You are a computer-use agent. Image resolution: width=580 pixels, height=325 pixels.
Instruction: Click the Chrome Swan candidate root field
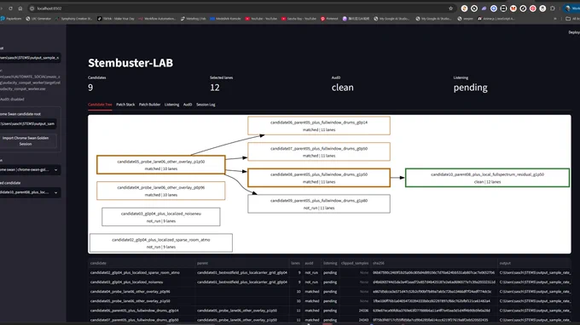28,123
